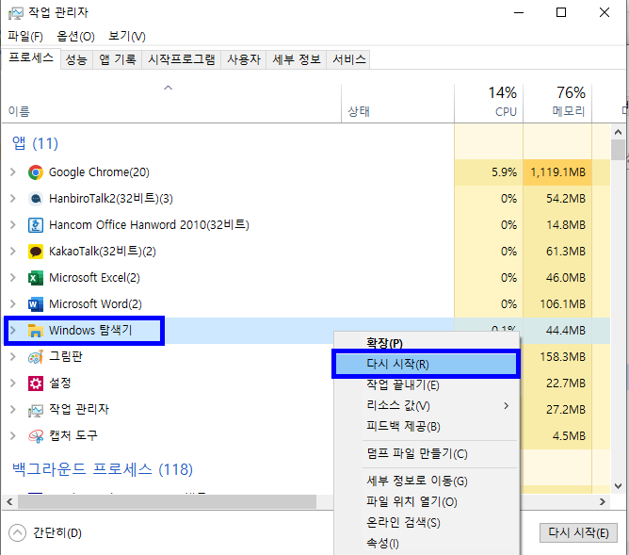The height and width of the screenshot is (555, 629).
Task: Expand the KakaoTalk process group
Action: click(12, 252)
